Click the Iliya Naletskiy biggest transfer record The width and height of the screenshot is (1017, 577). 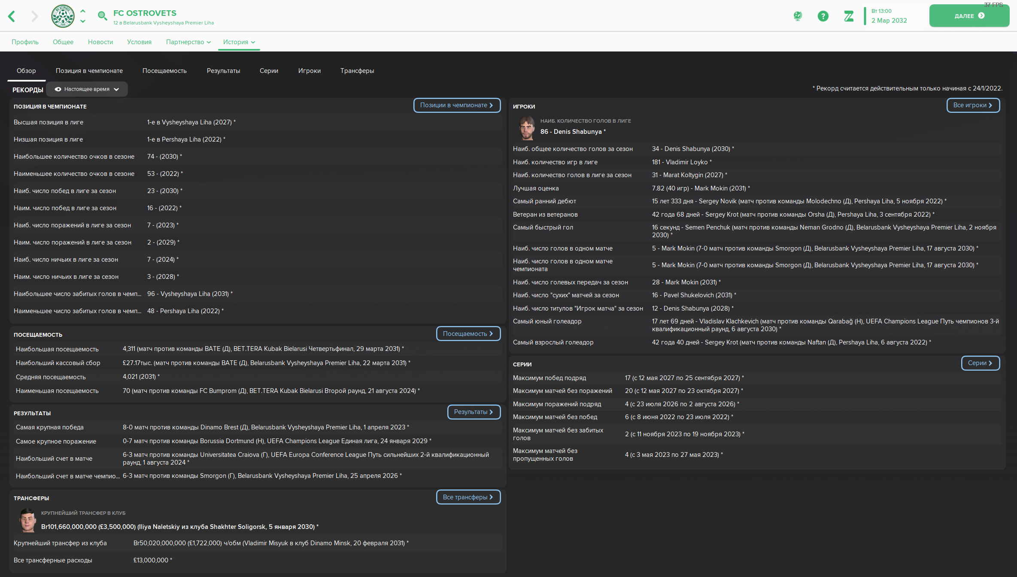click(179, 527)
